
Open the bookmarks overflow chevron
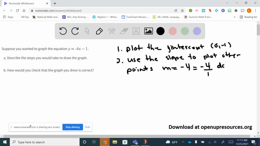(234, 17)
